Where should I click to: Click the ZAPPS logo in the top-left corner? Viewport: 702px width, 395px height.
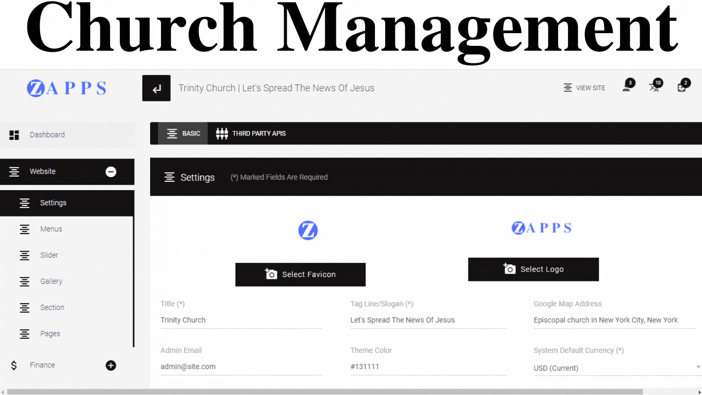coord(66,88)
